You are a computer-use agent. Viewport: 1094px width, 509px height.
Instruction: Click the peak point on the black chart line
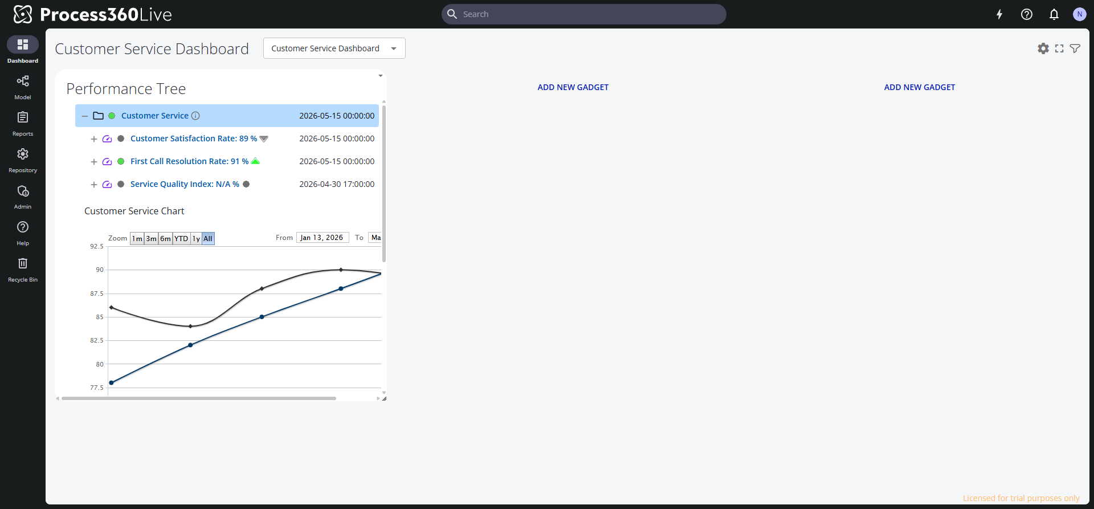341,270
